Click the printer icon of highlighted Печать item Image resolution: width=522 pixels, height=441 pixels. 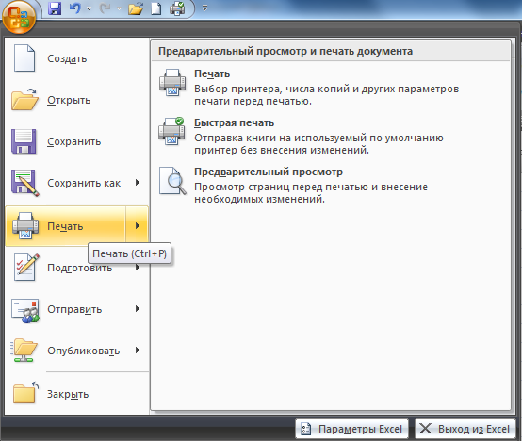25,226
